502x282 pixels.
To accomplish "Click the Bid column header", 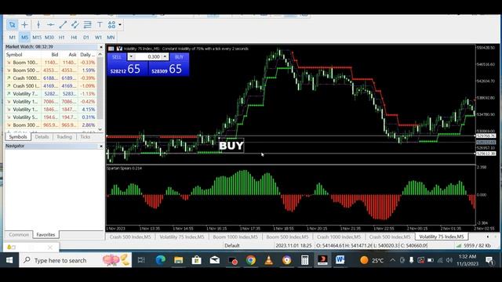I will point(55,55).
